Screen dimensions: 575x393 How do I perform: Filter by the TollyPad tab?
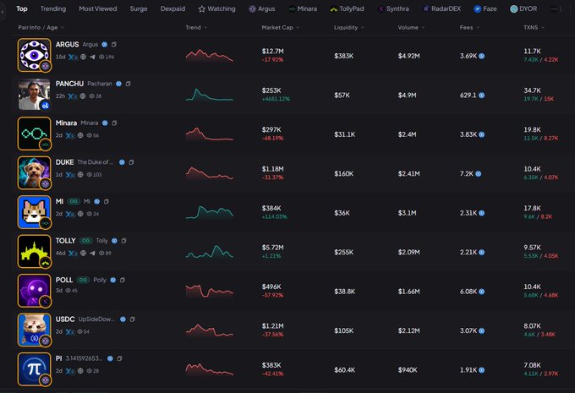click(347, 8)
